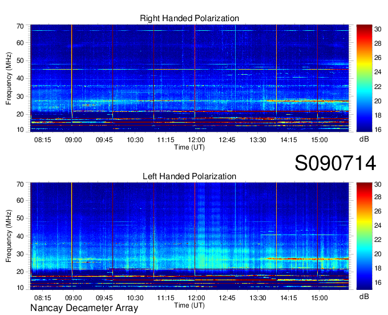Click the 09:45 tick label on the top plot
388x315 pixels.
104,140
